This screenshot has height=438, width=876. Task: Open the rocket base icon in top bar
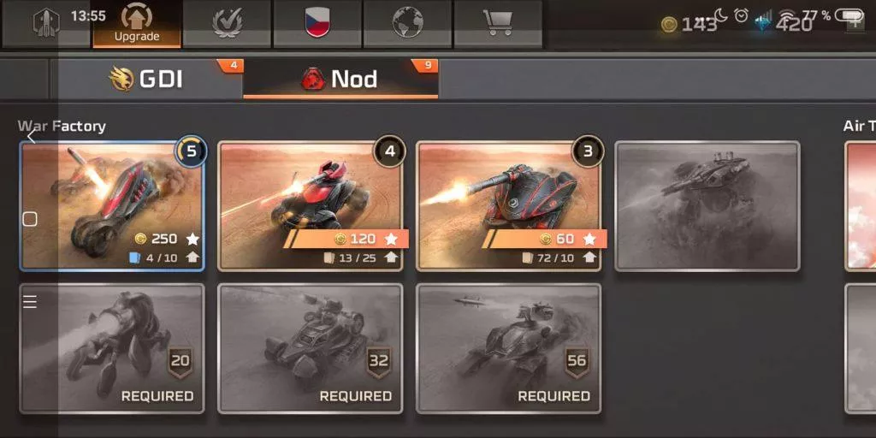[46, 23]
